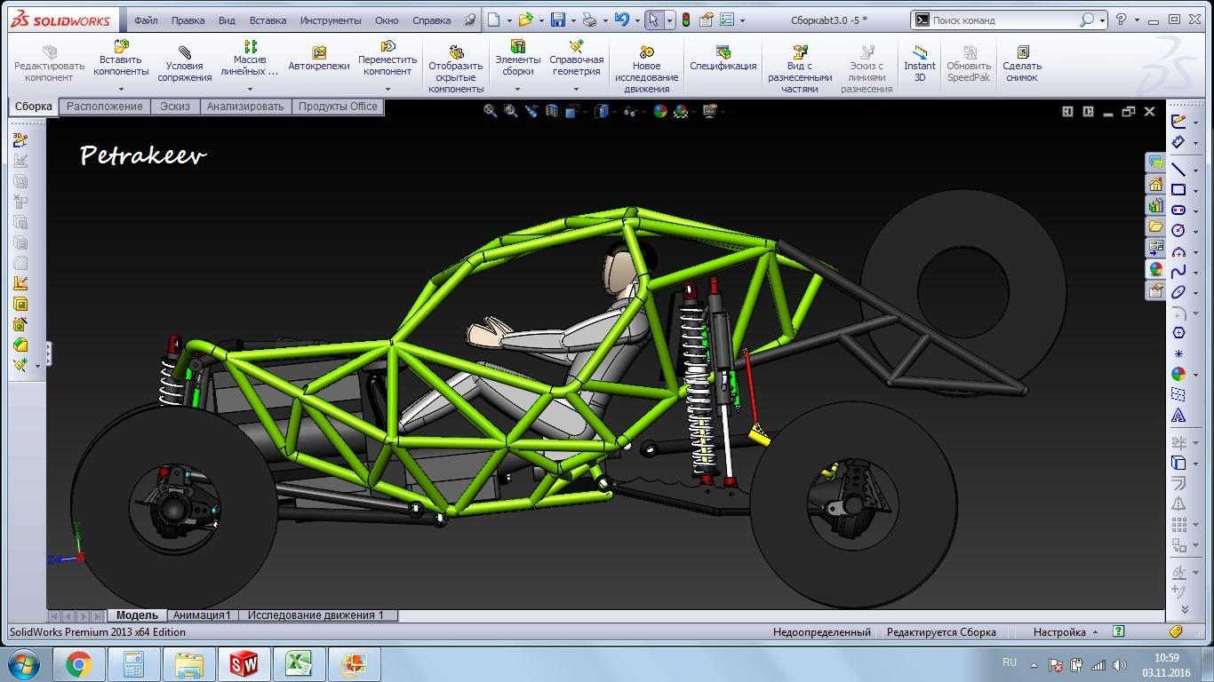Screen dimensions: 1214x682
Task: Expand the Linear Pattern (Массив линейных) dropdown arrow
Action: coord(250,89)
